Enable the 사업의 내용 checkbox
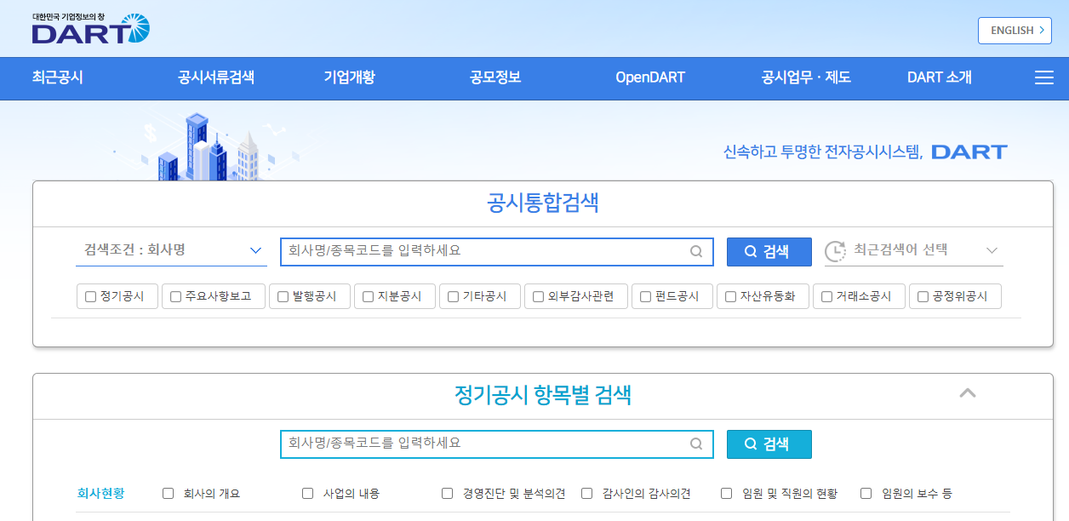Viewport: 1069px width, 521px height. click(x=306, y=493)
